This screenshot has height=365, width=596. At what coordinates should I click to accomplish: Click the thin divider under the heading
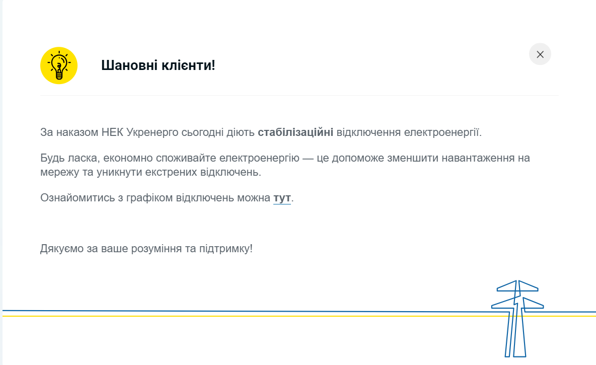pos(299,95)
